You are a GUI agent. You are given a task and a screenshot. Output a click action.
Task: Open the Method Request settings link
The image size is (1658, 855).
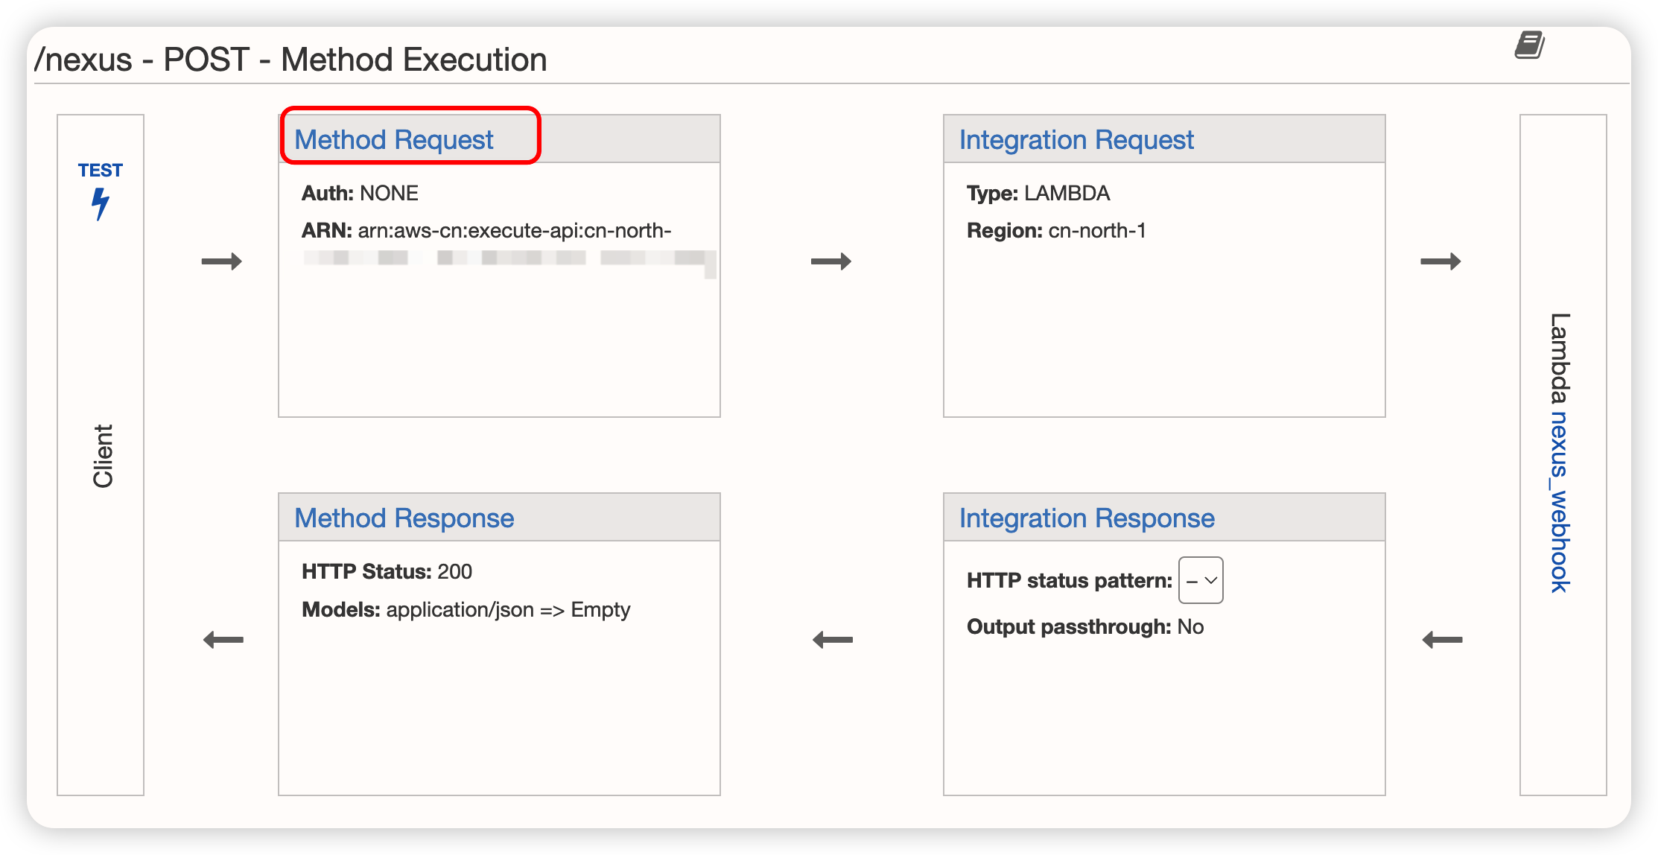point(394,140)
